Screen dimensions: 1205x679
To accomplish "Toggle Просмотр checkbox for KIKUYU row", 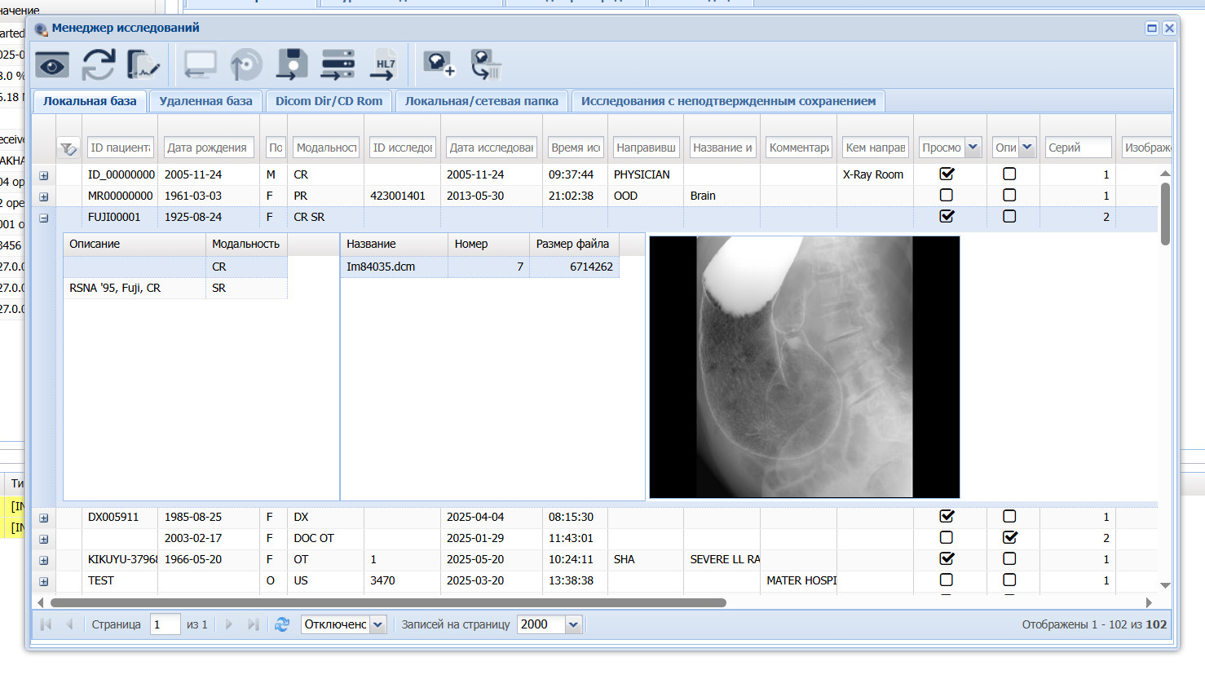I will click(x=947, y=558).
